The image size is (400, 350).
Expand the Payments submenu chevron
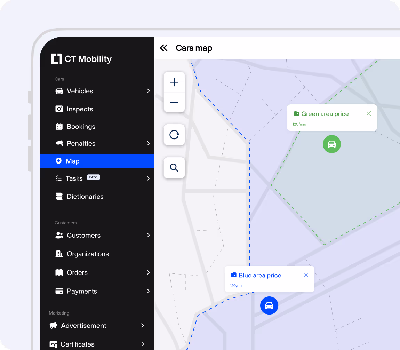coord(148,291)
